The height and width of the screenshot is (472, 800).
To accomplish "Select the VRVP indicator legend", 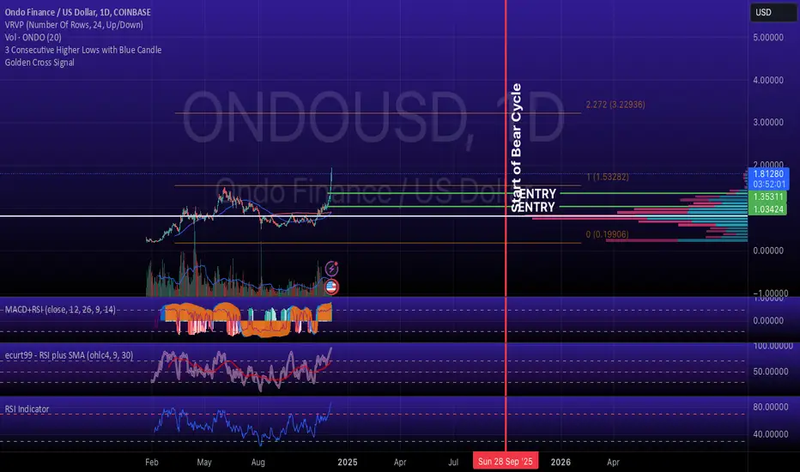I will [74, 25].
